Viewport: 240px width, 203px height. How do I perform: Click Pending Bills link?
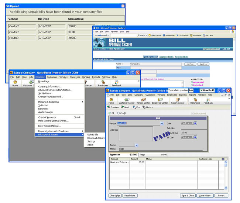click(x=150, y=57)
